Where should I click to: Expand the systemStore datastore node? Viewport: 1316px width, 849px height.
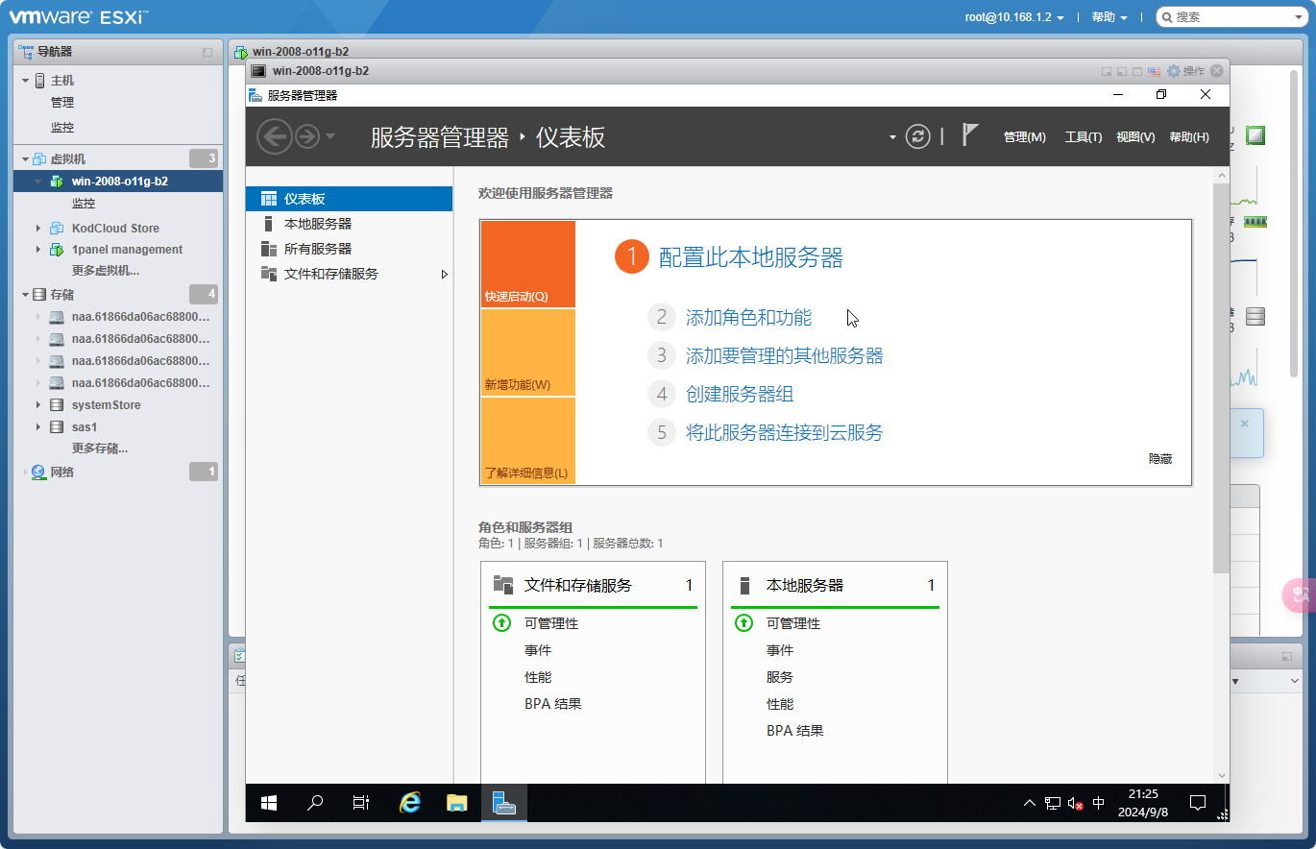pyautogui.click(x=38, y=405)
